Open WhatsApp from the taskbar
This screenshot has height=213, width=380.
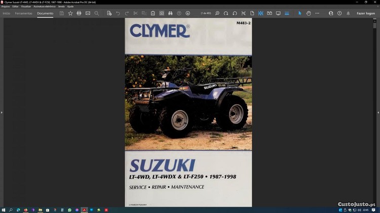(69, 209)
